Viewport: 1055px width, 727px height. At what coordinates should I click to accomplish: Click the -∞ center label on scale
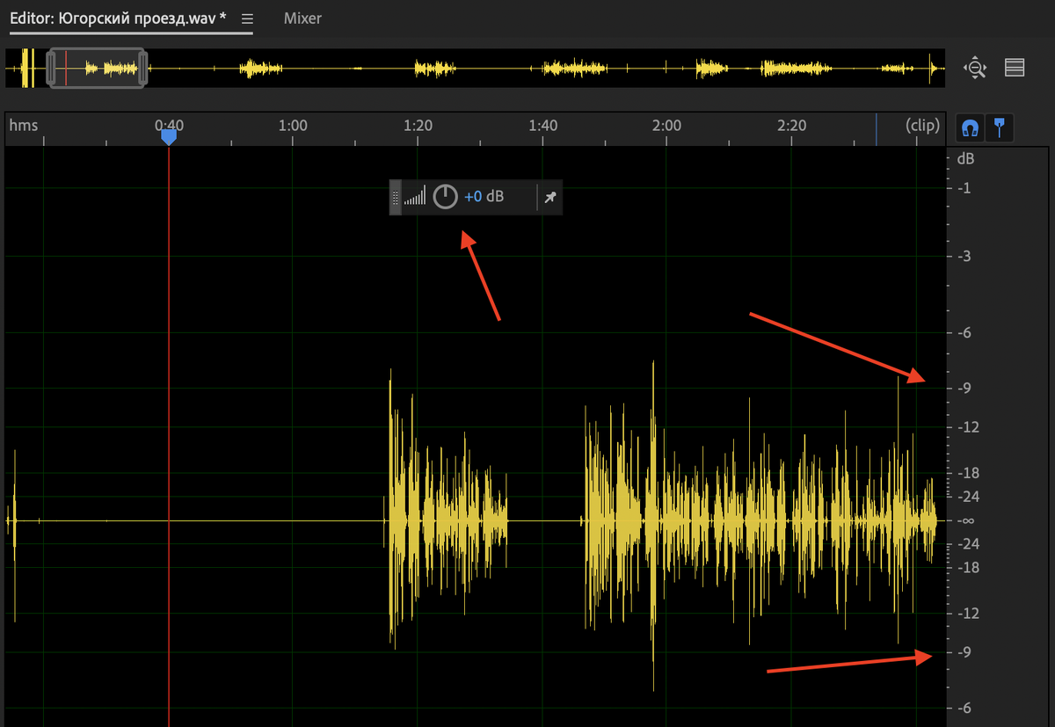[966, 520]
